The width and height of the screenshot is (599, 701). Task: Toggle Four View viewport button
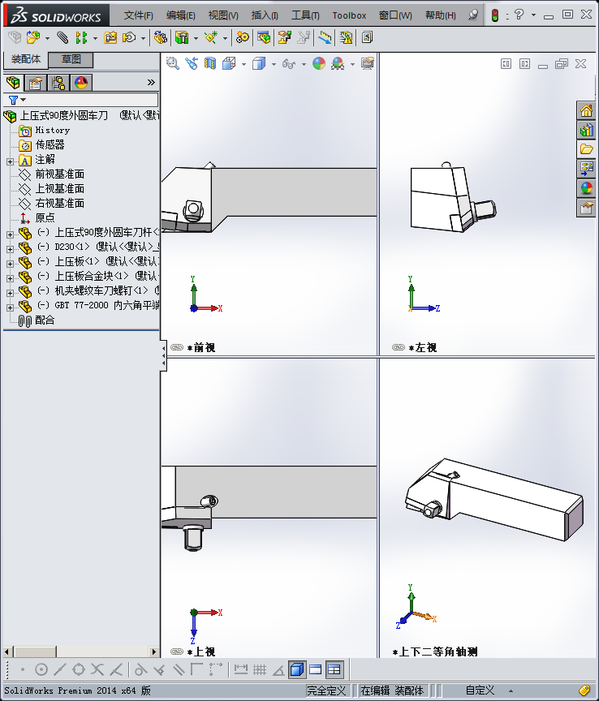[334, 669]
